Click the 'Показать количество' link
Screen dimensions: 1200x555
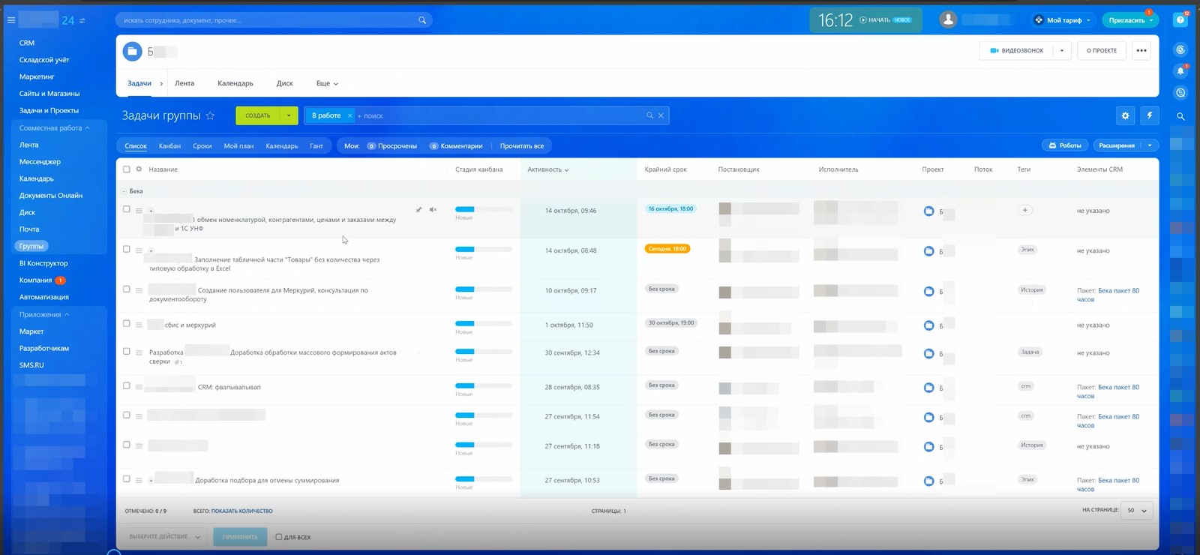coord(241,511)
